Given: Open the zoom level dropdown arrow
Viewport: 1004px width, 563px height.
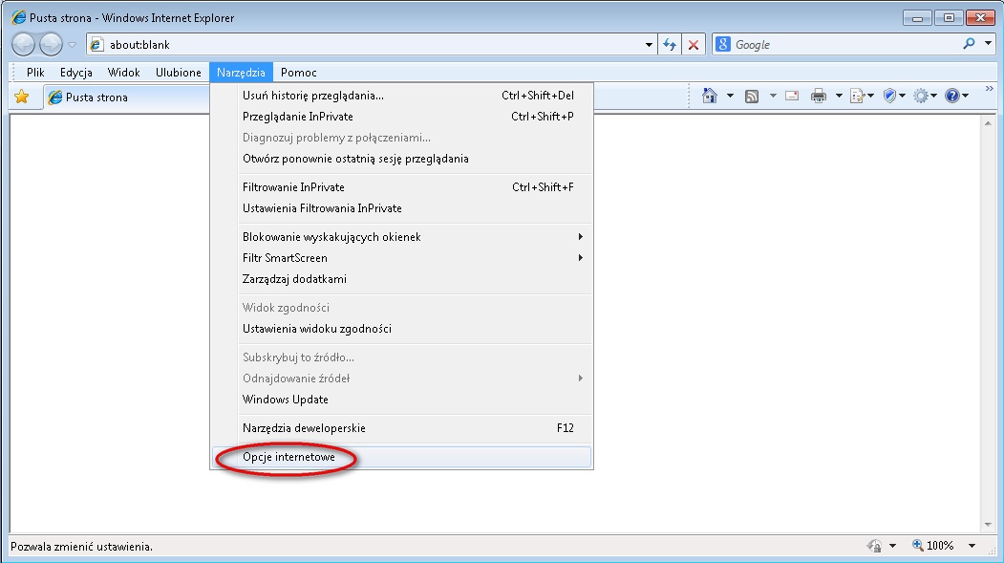Looking at the screenshot, I should pyautogui.click(x=972, y=547).
